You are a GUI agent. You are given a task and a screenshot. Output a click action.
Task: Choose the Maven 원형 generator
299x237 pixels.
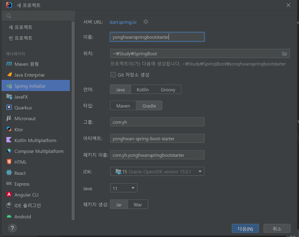point(26,64)
